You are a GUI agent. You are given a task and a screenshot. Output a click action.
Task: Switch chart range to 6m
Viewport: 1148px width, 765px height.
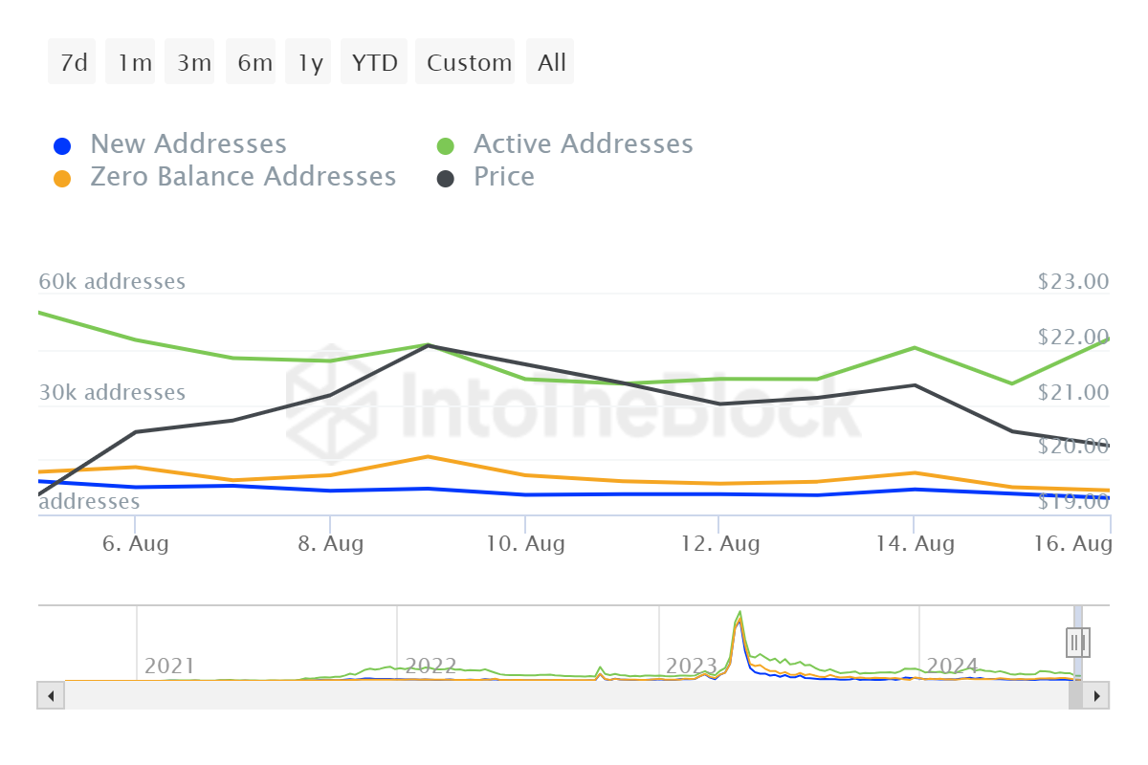pyautogui.click(x=254, y=62)
